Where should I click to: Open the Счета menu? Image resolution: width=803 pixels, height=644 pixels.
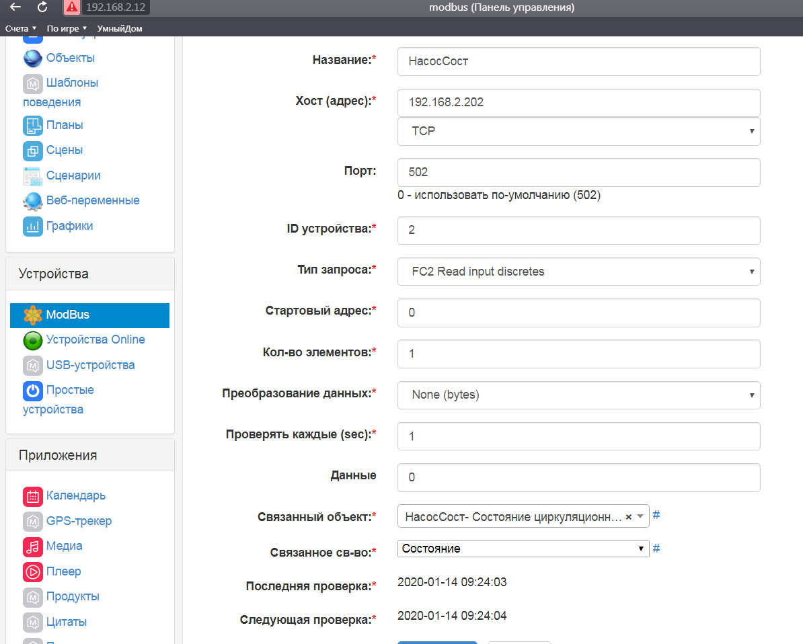coord(21,28)
